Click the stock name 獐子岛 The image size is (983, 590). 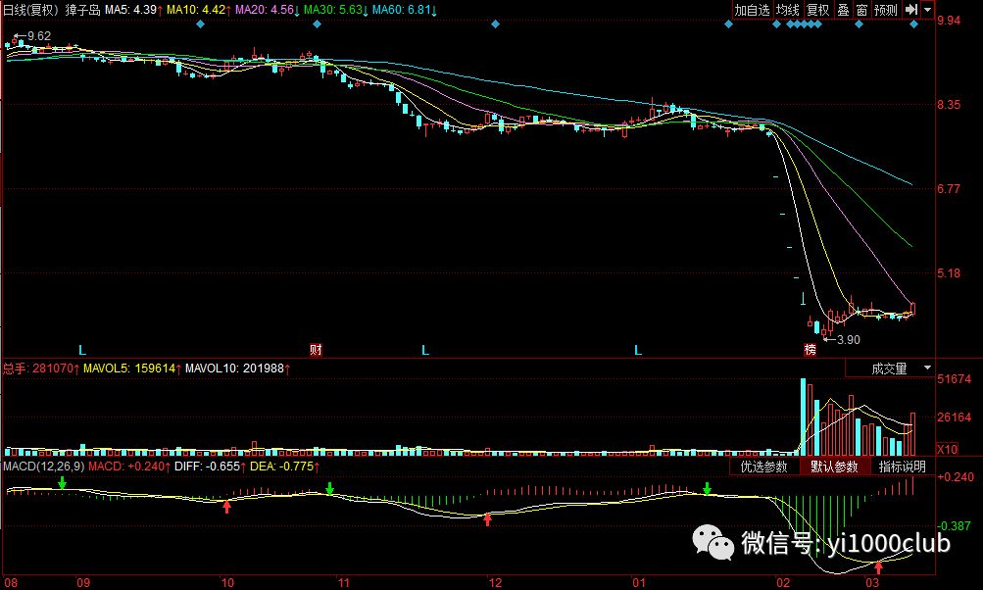coord(82,10)
